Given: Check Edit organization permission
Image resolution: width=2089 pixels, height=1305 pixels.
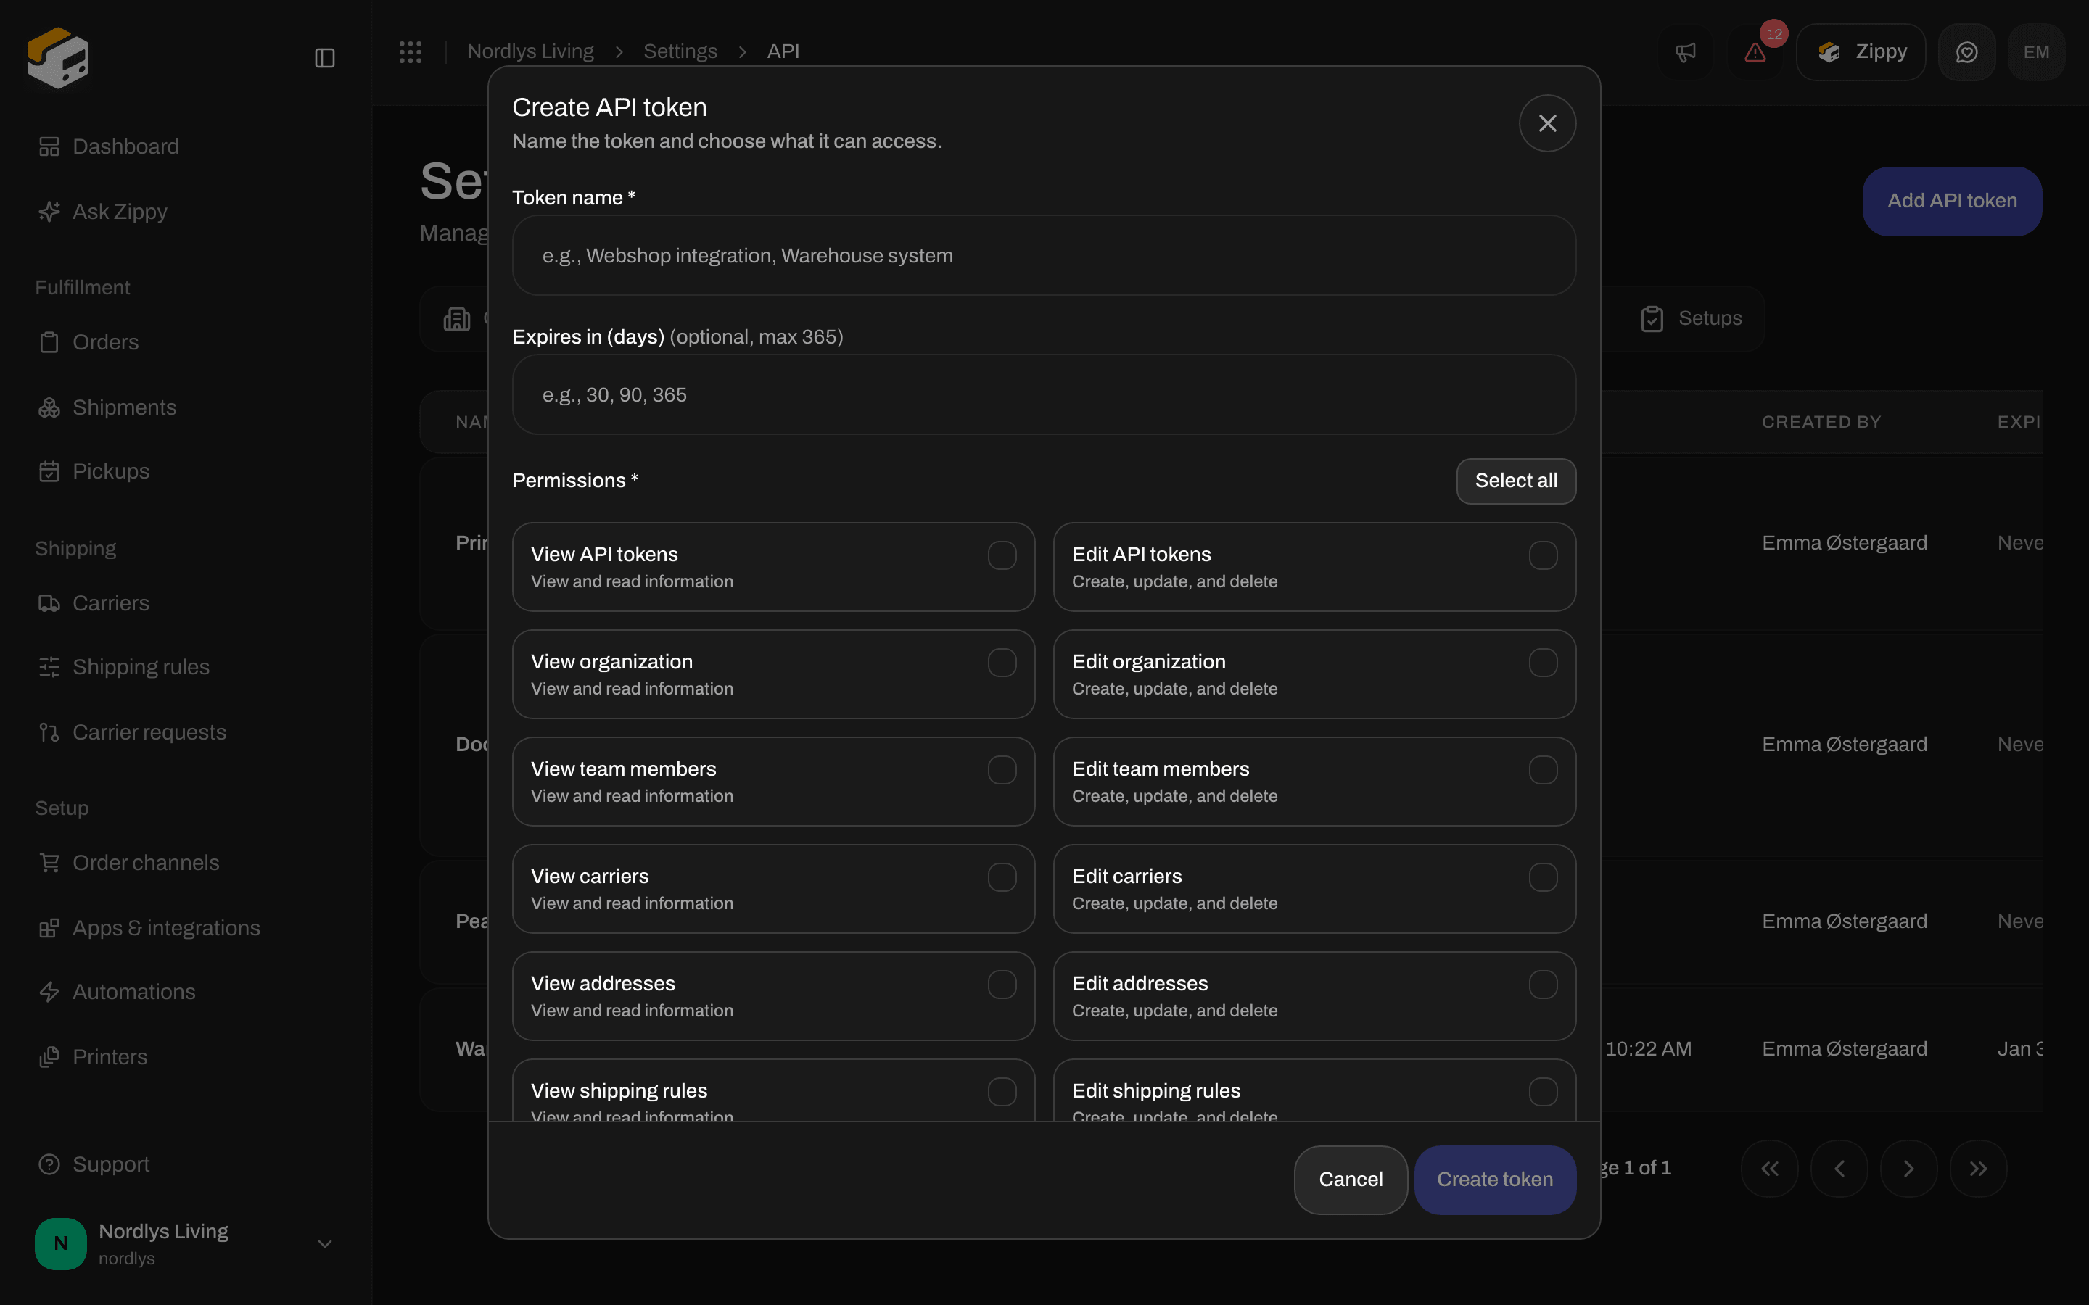Looking at the screenshot, I should (1543, 662).
